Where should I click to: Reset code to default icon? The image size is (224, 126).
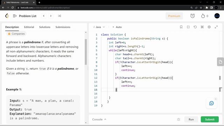pyautogui.click(x=195, y=27)
